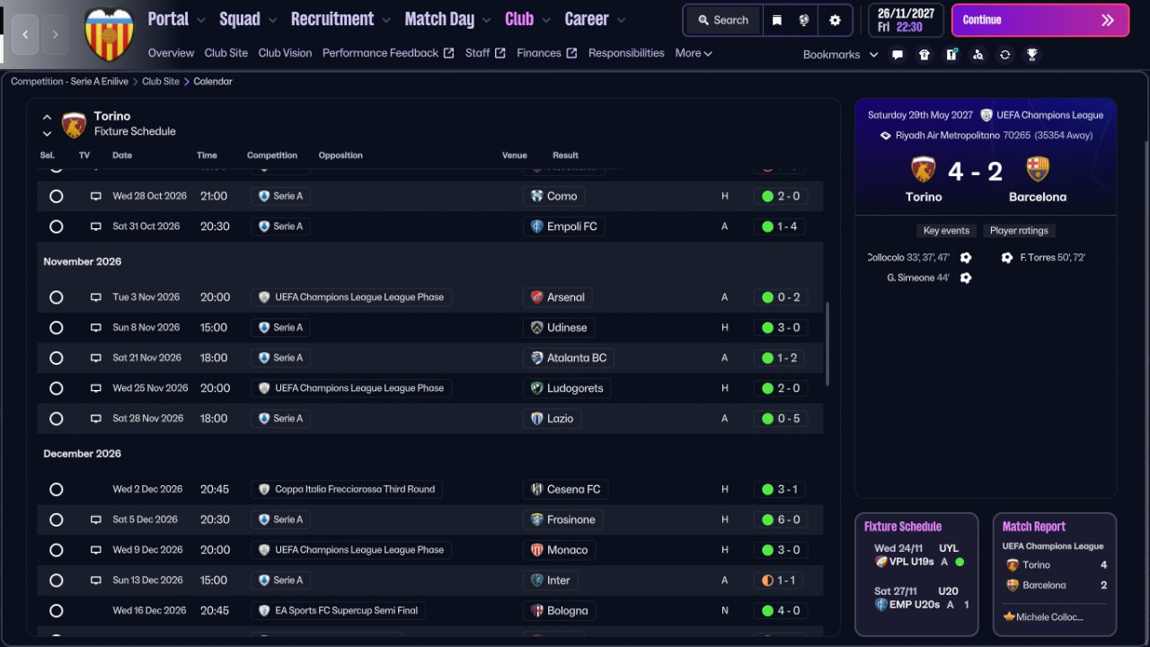Click the Valencia club badge logo

click(x=109, y=35)
